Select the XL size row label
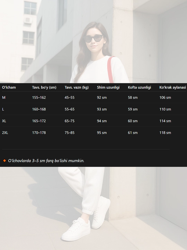The image size is (187, 250). coord(4,121)
